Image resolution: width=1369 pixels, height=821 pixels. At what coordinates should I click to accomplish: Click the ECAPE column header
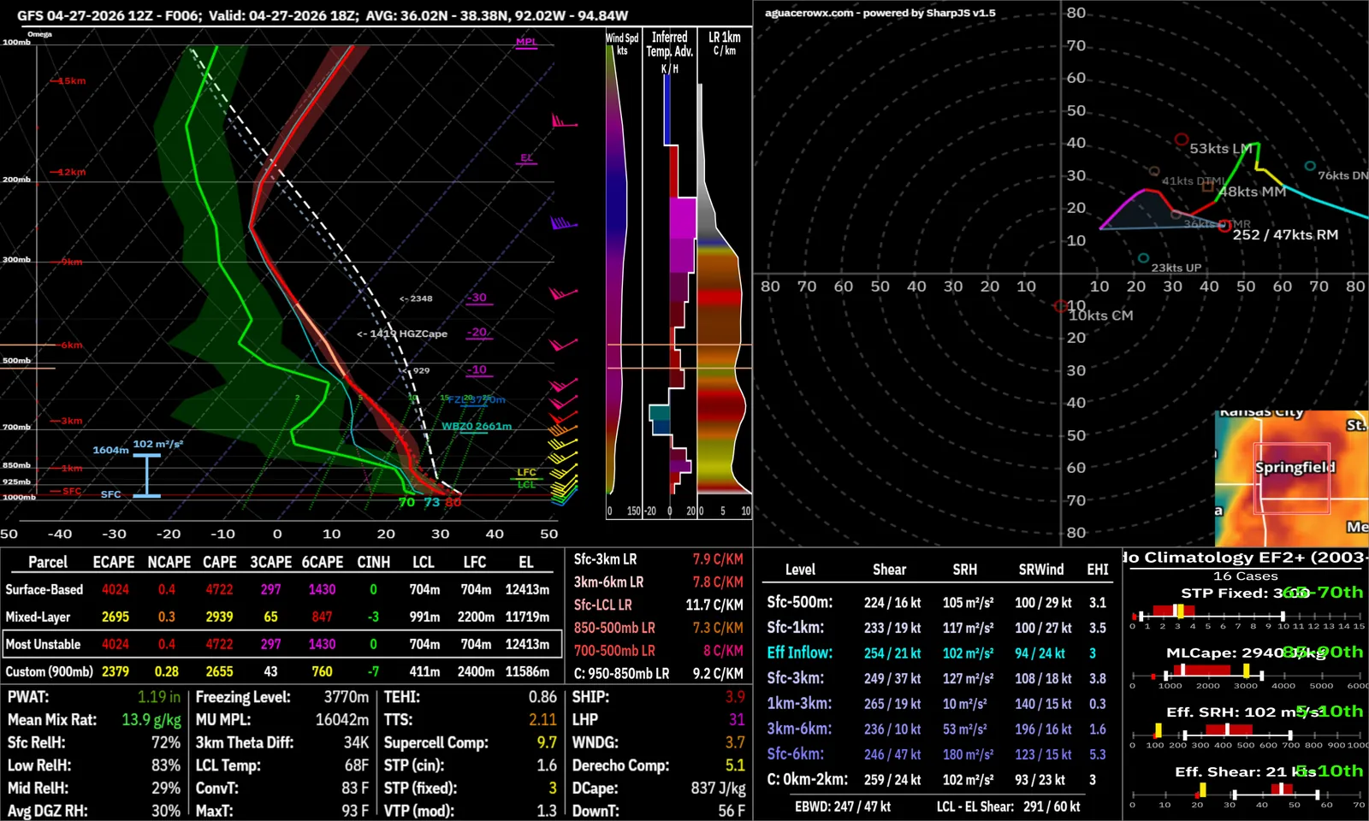114,562
